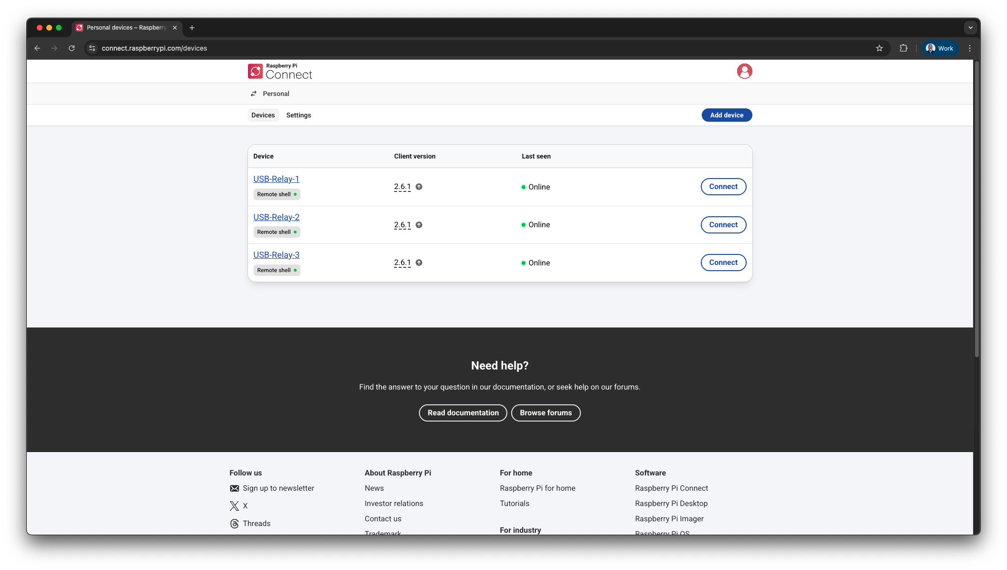
Task: Click the Online status for USB-Relay-1
Action: pos(536,187)
